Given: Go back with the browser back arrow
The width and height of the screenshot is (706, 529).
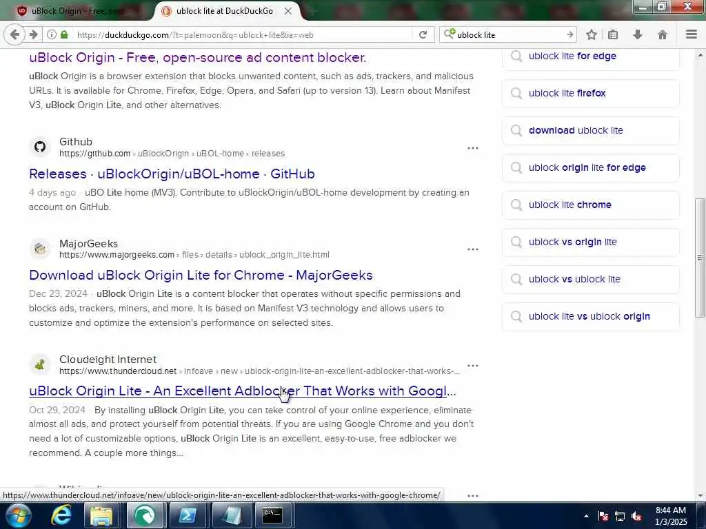Looking at the screenshot, I should click(14, 34).
